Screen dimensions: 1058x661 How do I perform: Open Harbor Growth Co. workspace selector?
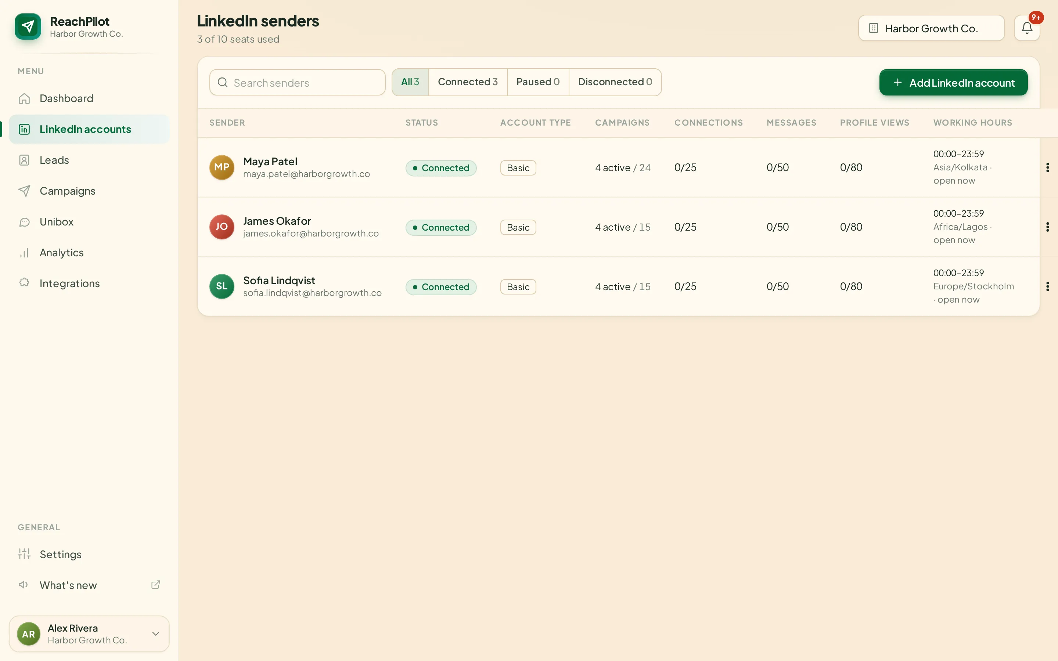click(x=931, y=28)
